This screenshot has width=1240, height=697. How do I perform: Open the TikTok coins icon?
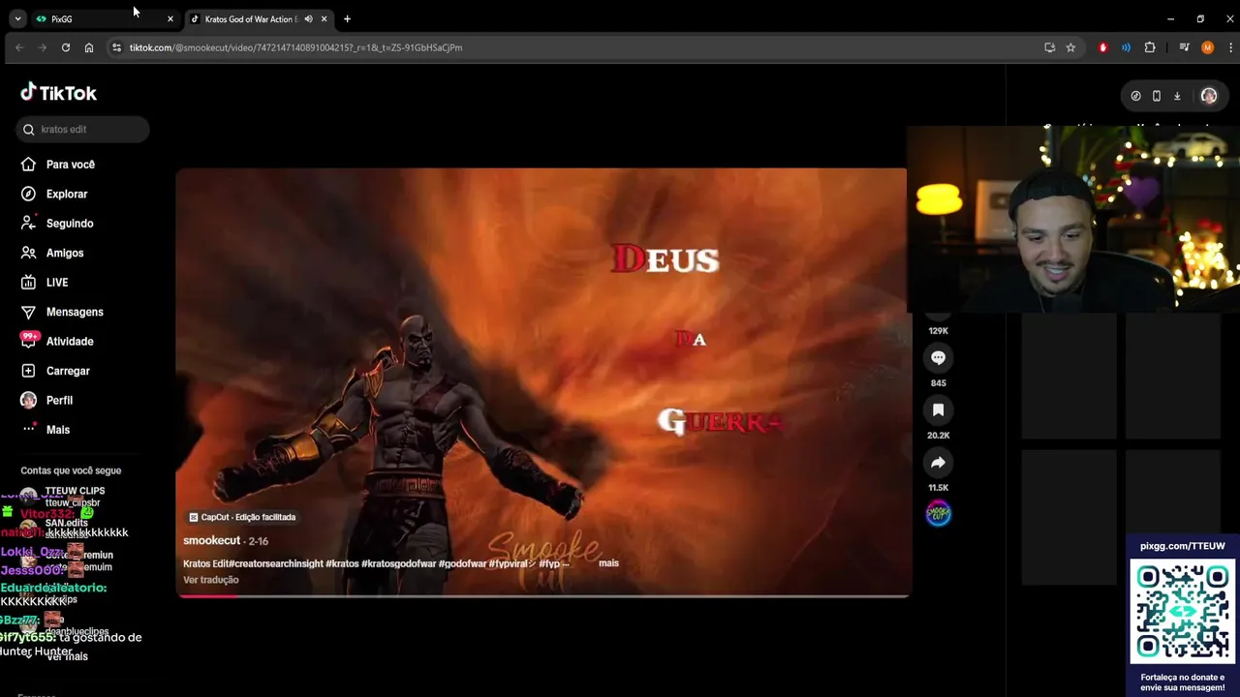[x=1135, y=96]
